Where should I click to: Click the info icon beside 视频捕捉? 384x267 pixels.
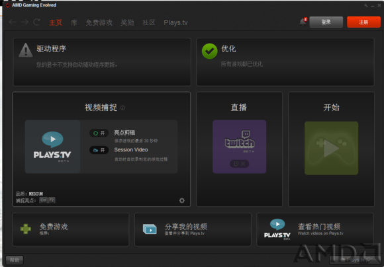122,108
